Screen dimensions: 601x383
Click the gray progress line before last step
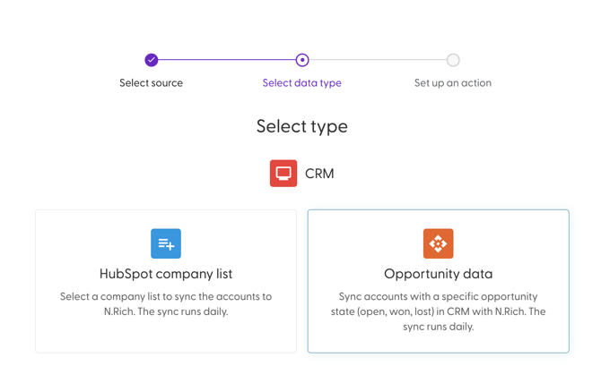click(378, 60)
